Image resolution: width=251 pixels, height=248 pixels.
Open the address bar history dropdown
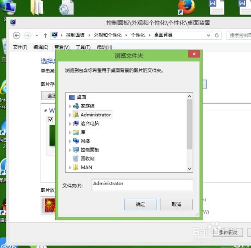(x=208, y=35)
